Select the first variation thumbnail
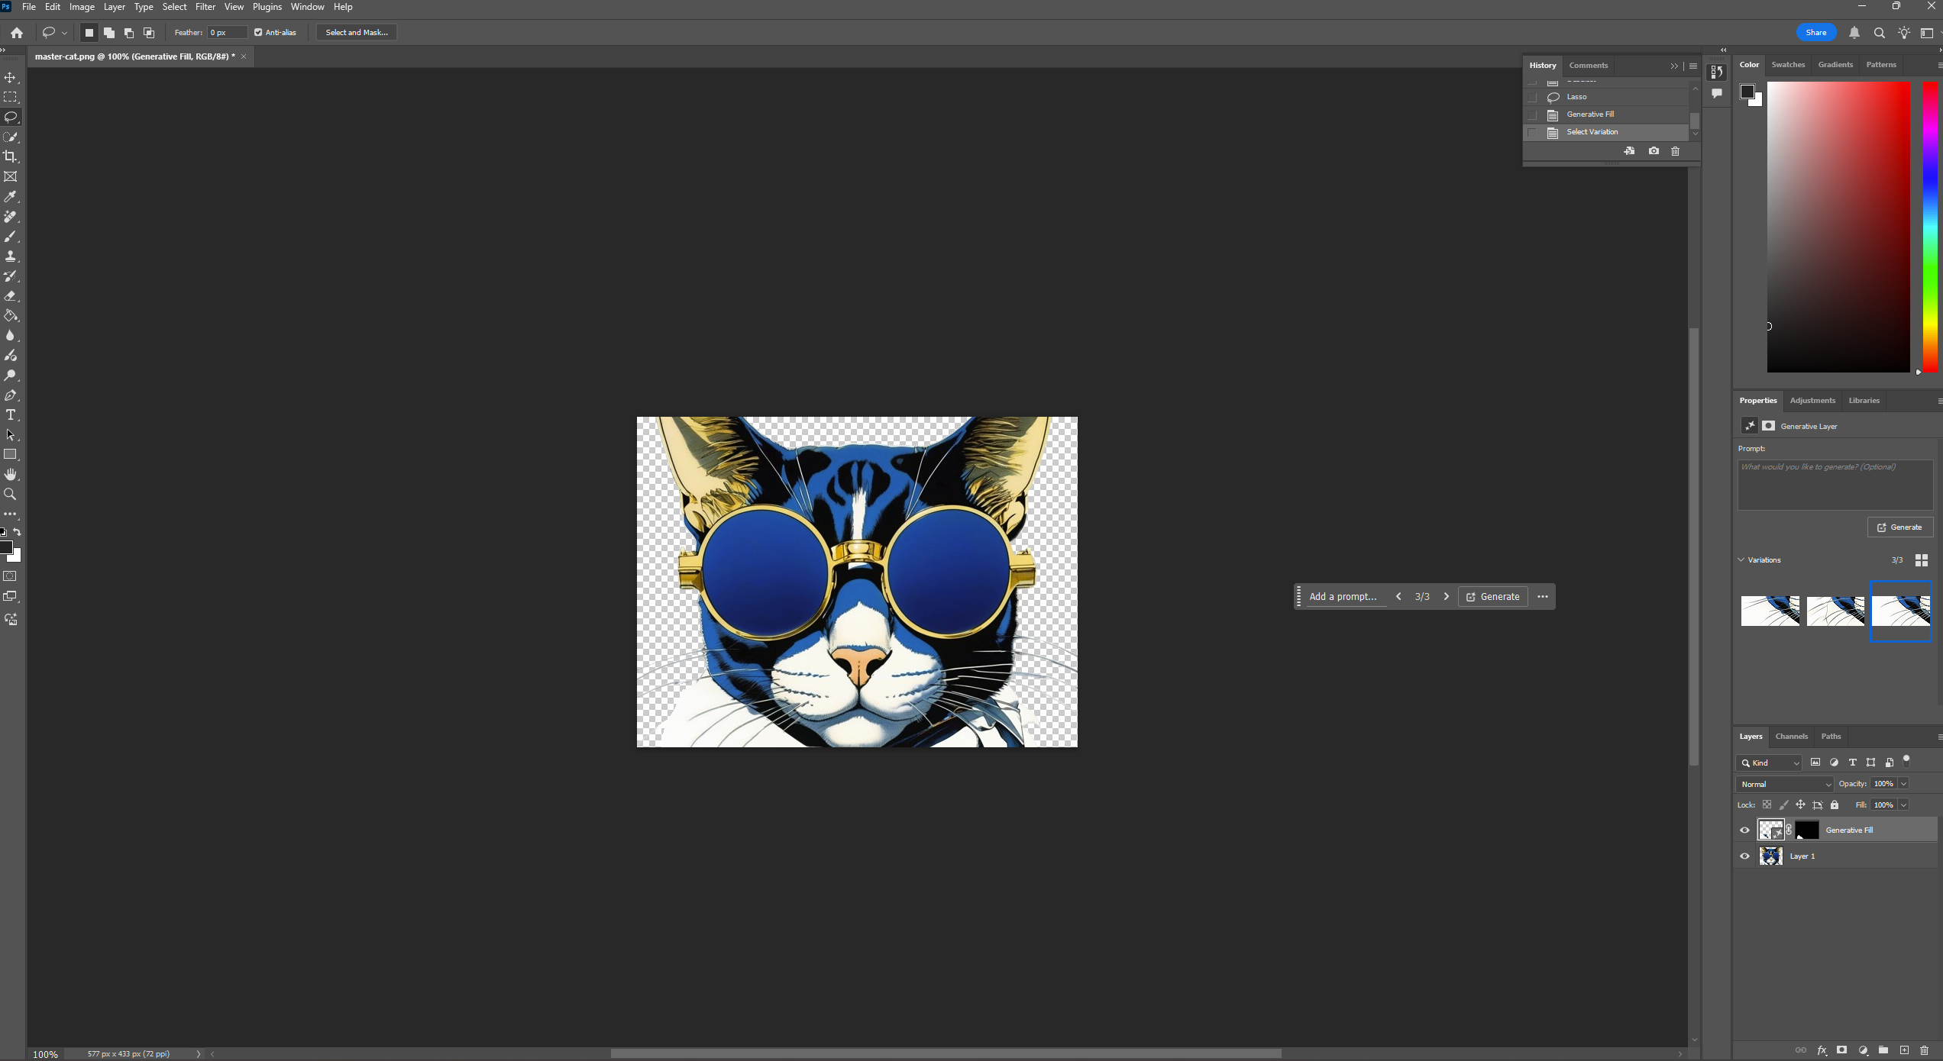 pos(1770,611)
